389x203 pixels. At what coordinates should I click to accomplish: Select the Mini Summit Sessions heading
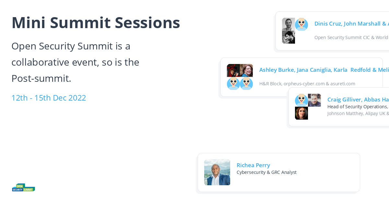click(x=96, y=23)
